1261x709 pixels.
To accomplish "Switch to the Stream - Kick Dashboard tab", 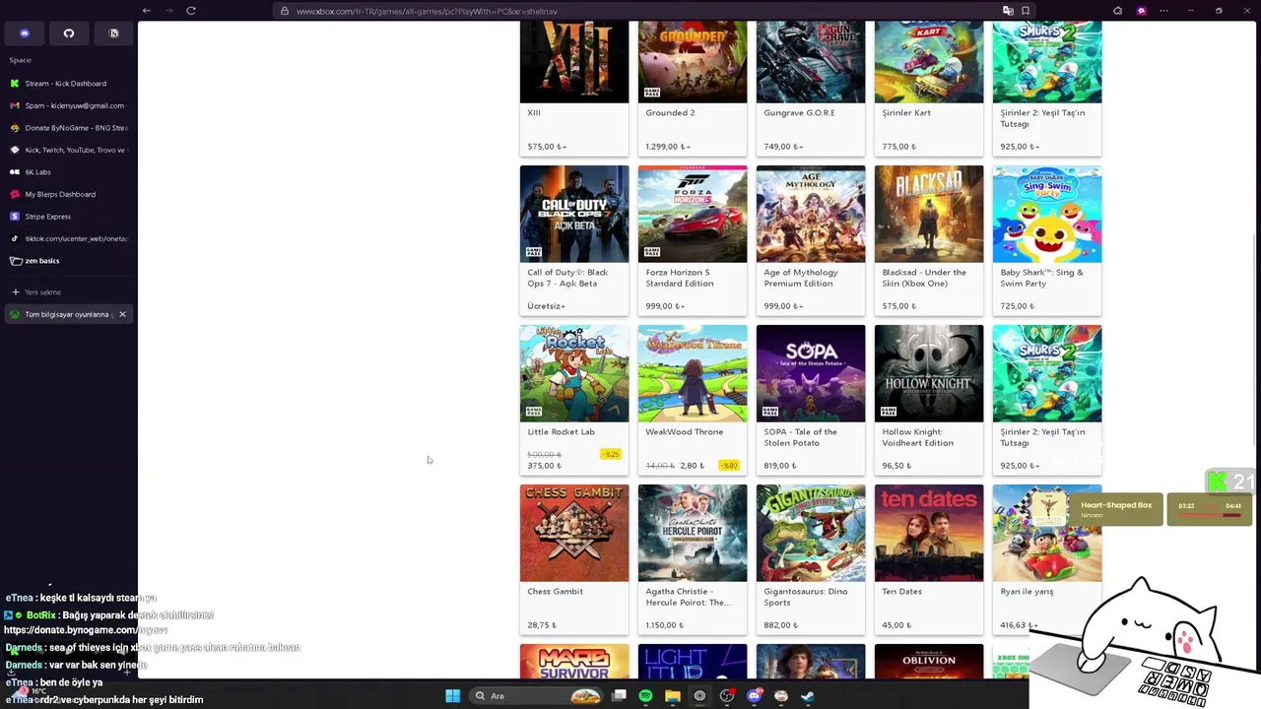I will 68,84.
